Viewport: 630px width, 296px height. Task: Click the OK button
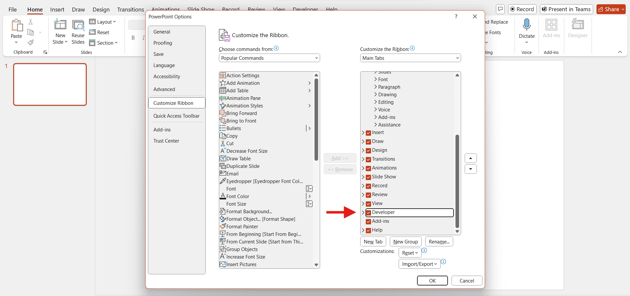click(x=432, y=281)
